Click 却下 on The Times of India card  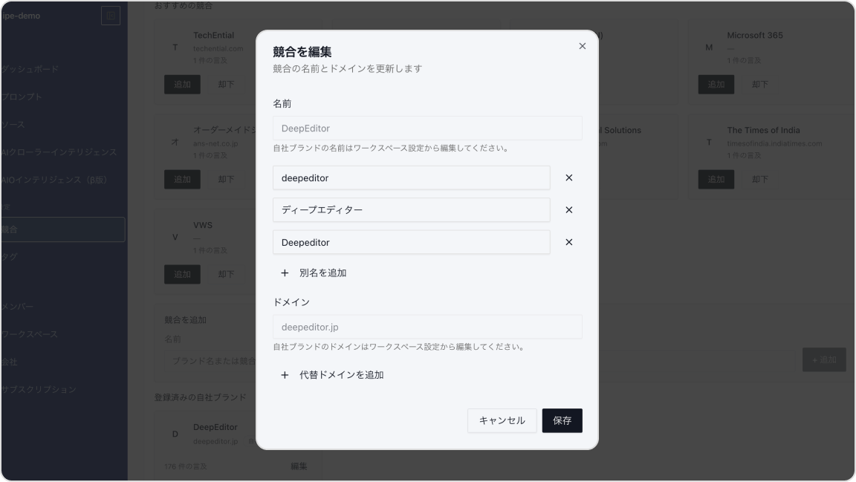(x=759, y=179)
